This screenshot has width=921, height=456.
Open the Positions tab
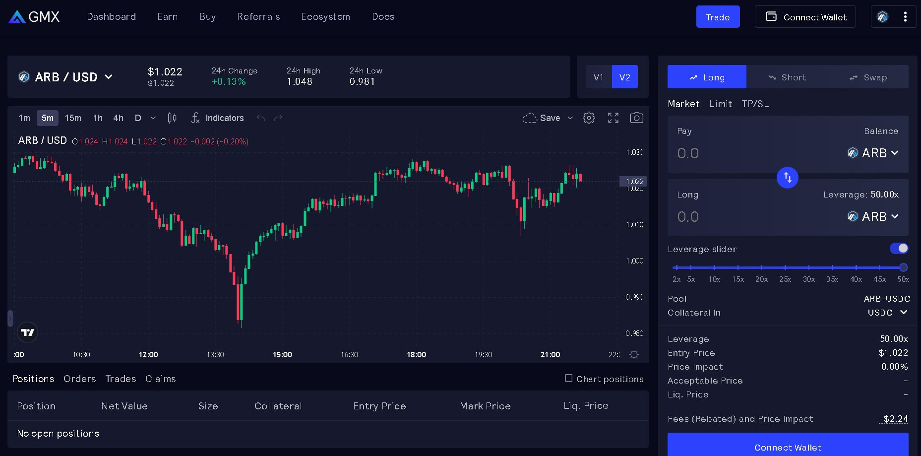[33, 379]
